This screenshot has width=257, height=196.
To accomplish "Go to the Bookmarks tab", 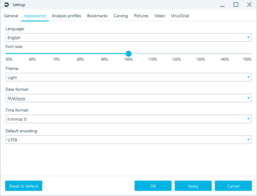I will point(97,16).
